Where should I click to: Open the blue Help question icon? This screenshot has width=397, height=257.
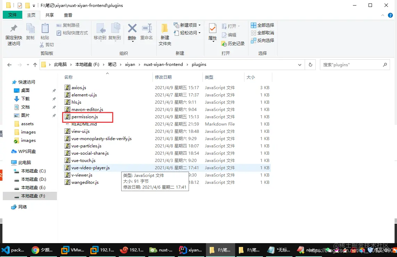click(390, 15)
